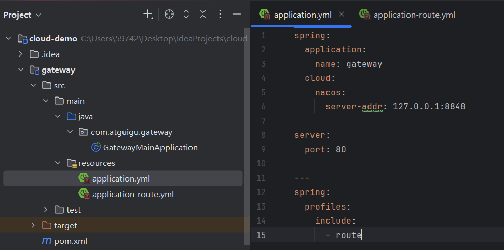
Task: Click line number 1 in the gutter
Action: coord(263,35)
